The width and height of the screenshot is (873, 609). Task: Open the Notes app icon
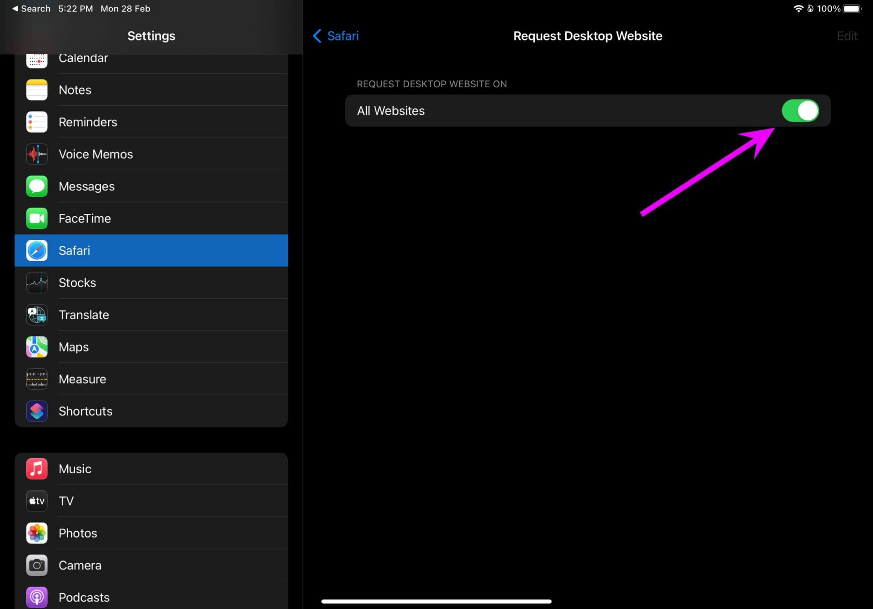tap(37, 90)
